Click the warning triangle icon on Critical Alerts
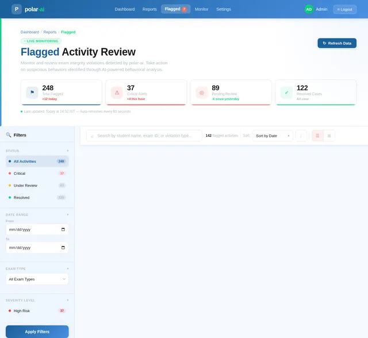The height and width of the screenshot is (338, 368). (117, 93)
